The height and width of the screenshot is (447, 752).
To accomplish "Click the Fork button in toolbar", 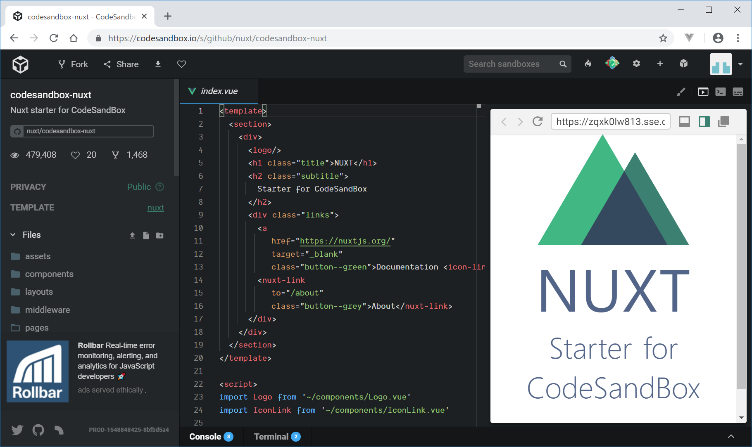I will click(x=73, y=64).
